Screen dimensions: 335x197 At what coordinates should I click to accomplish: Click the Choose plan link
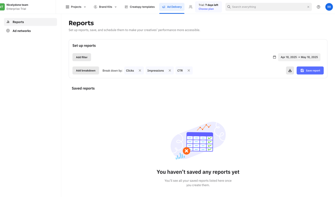(x=206, y=9)
